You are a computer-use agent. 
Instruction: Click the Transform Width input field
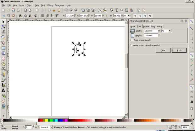151,31
